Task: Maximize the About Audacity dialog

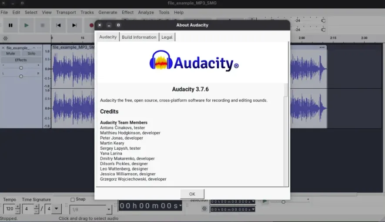Action: 118,25
